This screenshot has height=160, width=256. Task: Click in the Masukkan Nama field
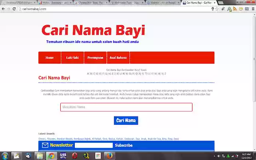126,107
